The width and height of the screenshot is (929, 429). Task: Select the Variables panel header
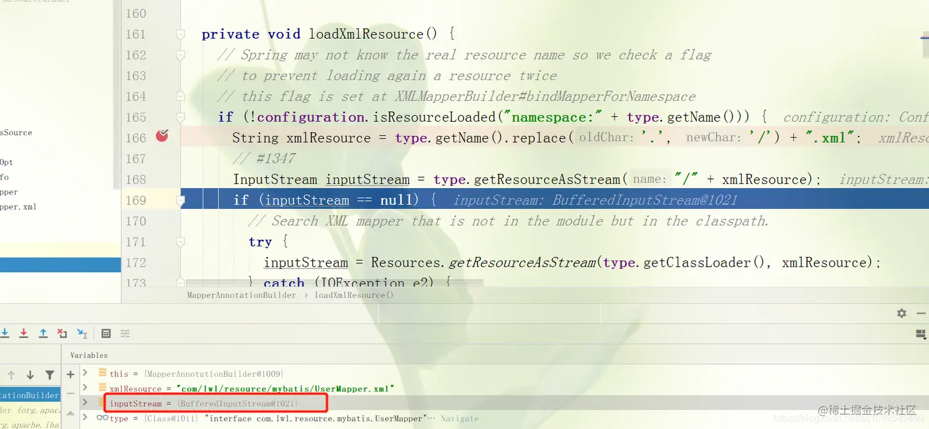click(88, 355)
